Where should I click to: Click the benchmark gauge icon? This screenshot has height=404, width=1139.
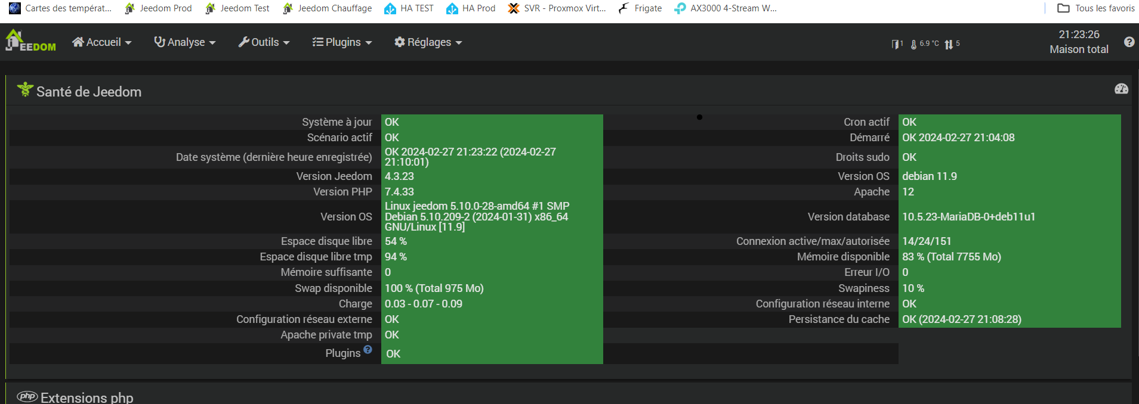1121,89
